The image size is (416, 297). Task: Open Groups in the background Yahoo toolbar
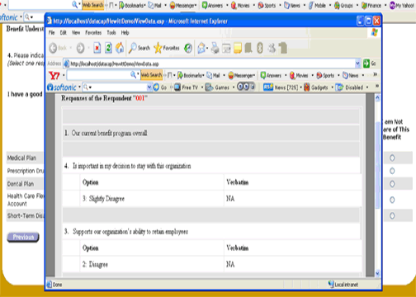[343, 6]
